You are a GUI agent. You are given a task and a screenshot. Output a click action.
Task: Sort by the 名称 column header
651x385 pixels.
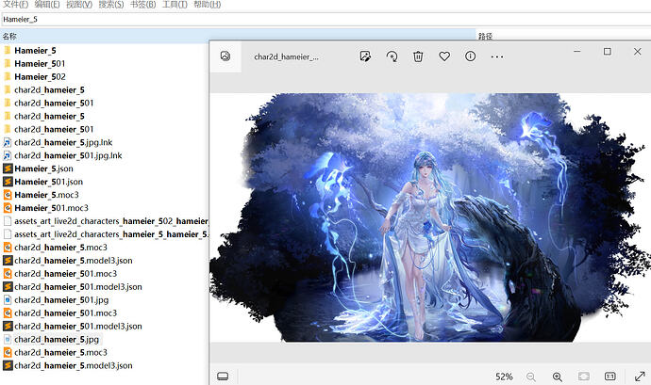238,36
